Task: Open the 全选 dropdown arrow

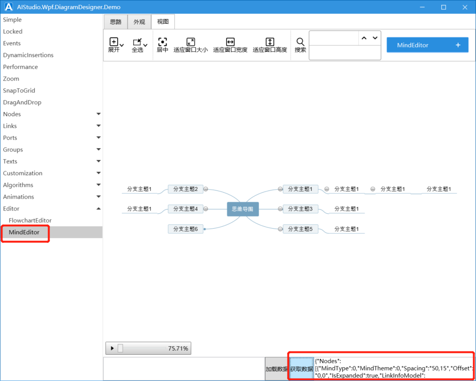Action: pyautogui.click(x=145, y=45)
